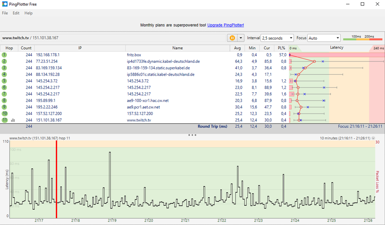This screenshot has height=225, width=385.
Task: Open the Help menu
Action: [x=29, y=13]
